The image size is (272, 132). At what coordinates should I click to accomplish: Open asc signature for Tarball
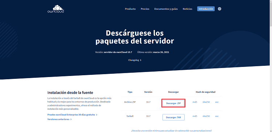click(217, 116)
